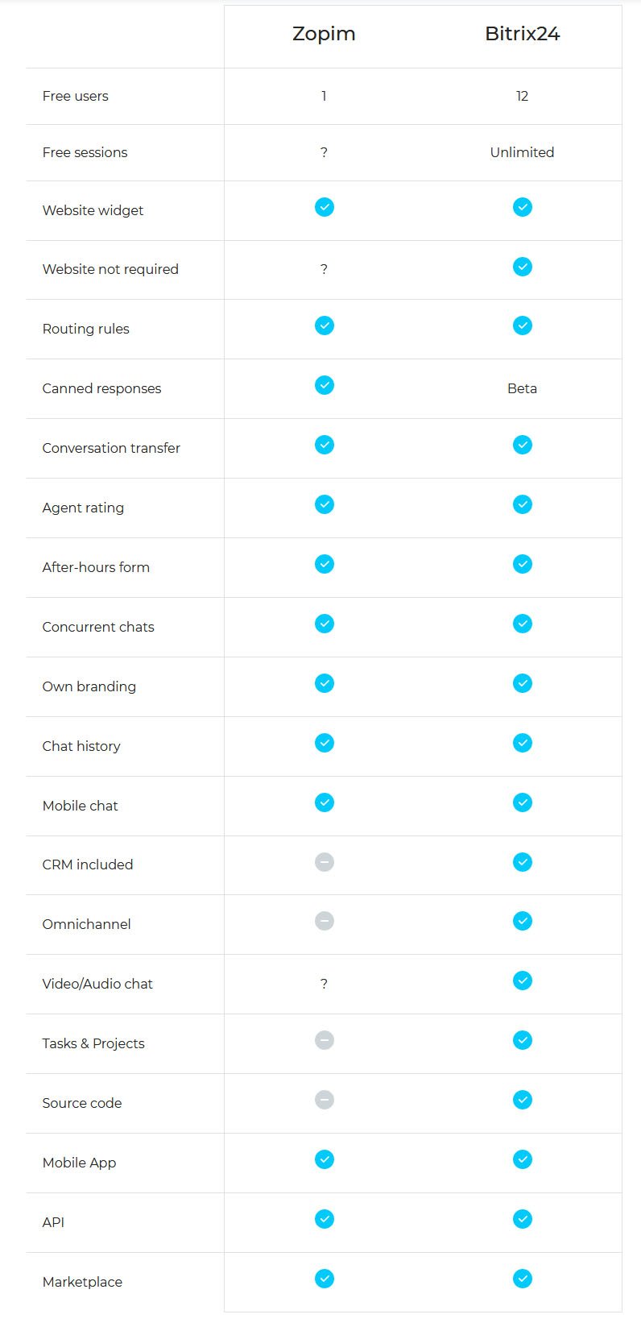Click Zopim's grey dash for Omnichannel
Screen dimensions: 641x1331
click(x=324, y=921)
